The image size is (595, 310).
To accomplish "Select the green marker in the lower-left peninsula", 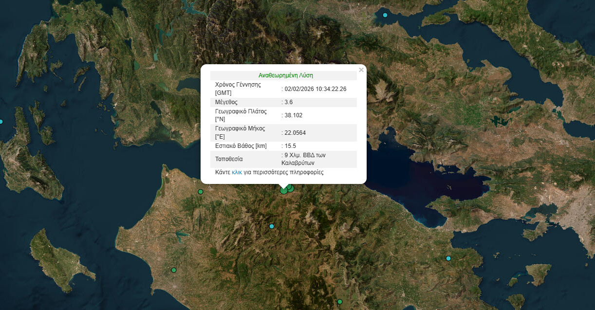I will pyautogui.click(x=174, y=270).
